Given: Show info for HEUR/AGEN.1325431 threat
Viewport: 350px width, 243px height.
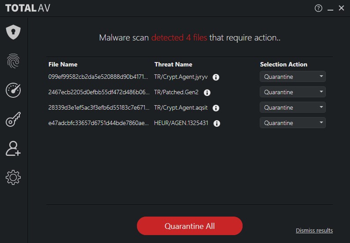Looking at the screenshot, I should pyautogui.click(x=217, y=123).
